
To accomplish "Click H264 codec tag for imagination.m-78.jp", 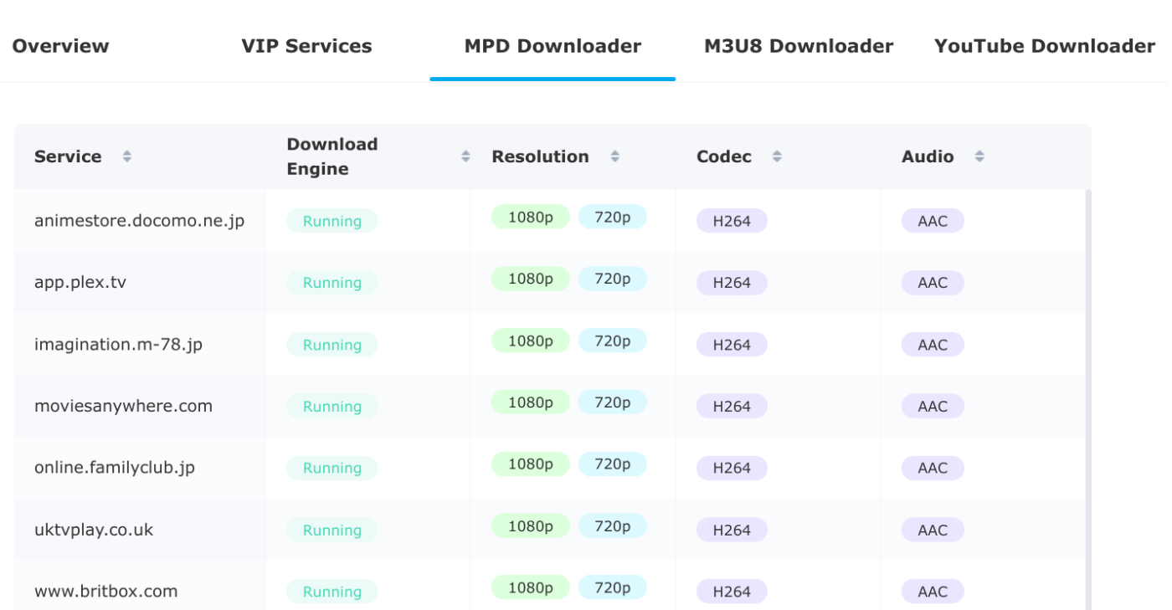I will [732, 345].
